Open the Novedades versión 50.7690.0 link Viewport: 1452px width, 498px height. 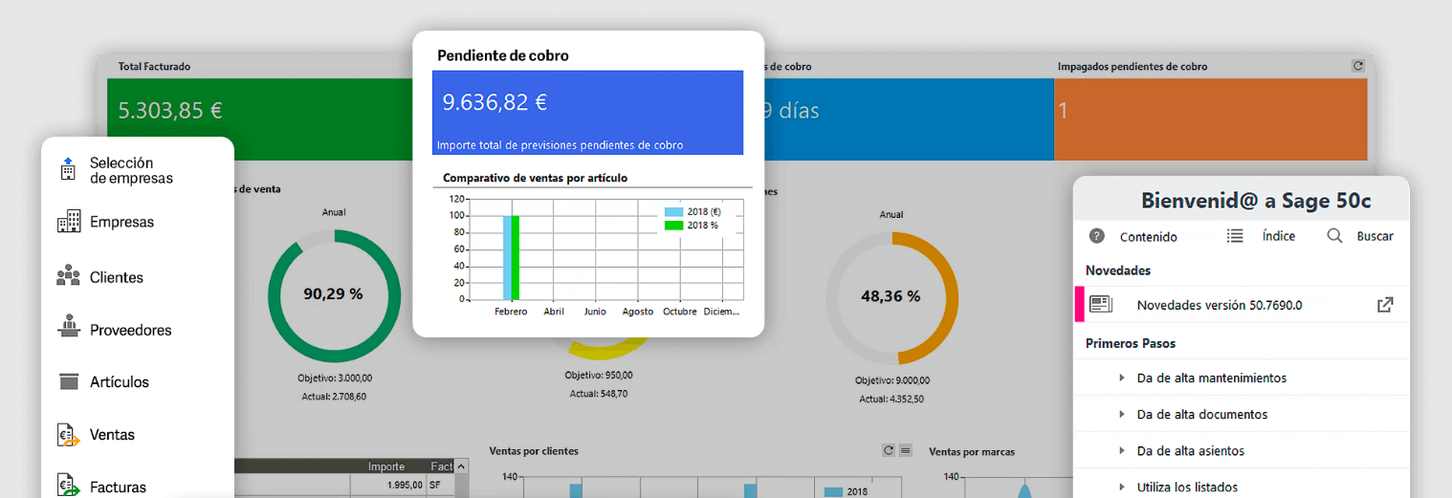(x=1220, y=305)
